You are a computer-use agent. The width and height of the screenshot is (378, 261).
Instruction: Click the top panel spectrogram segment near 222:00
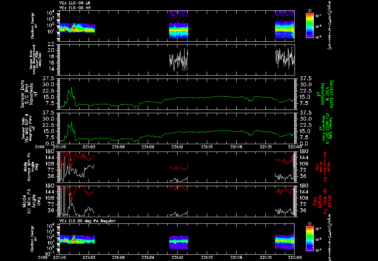click(285, 25)
